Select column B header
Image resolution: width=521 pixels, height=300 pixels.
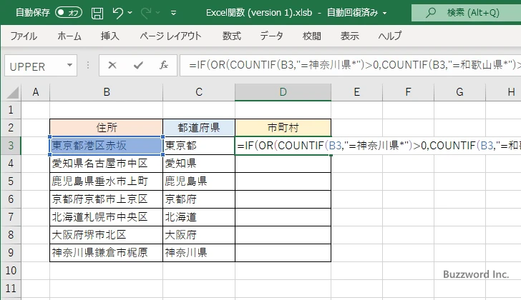click(107, 92)
